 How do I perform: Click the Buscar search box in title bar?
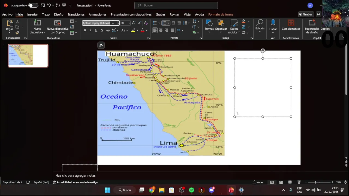176,5
